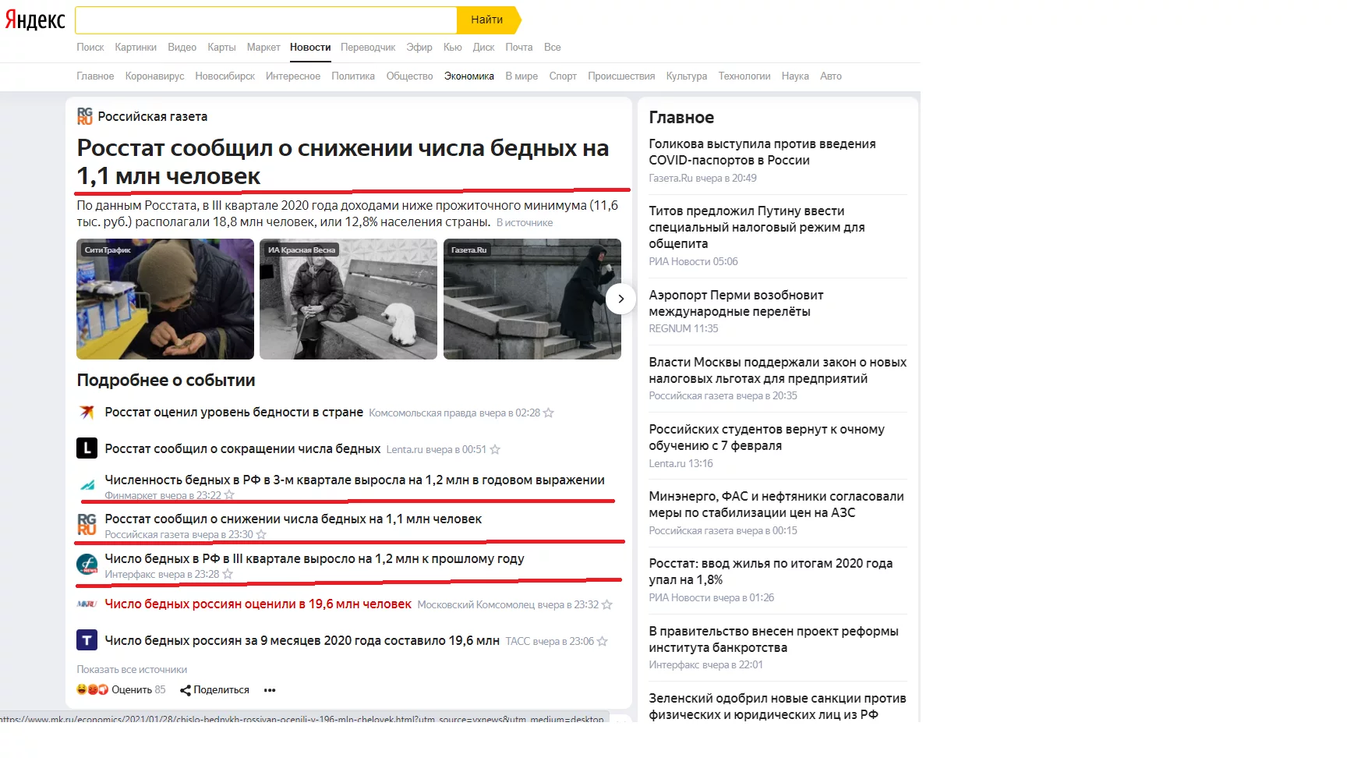Open the Эфир service tab
The height and width of the screenshot is (758, 1347).
[419, 47]
